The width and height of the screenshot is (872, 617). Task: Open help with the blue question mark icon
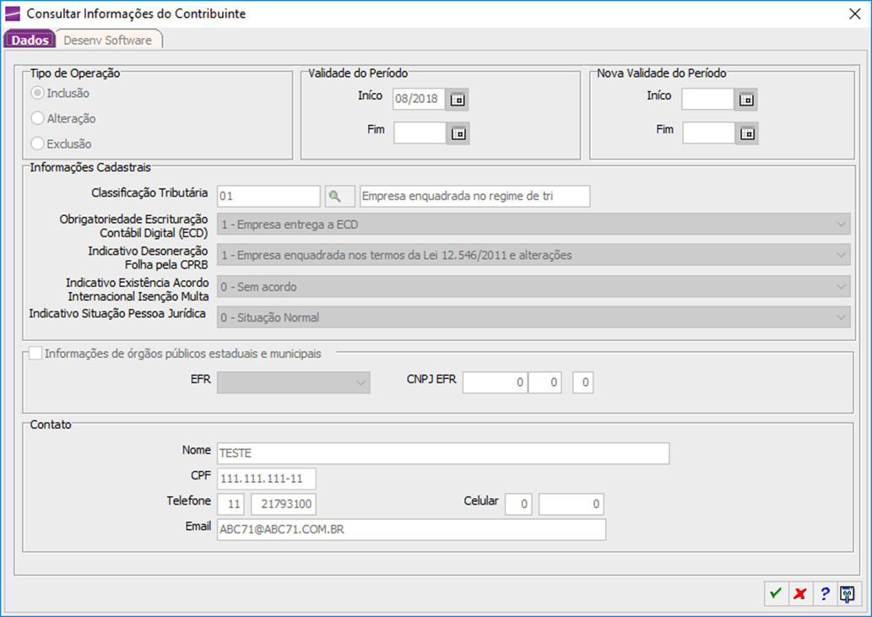[824, 593]
